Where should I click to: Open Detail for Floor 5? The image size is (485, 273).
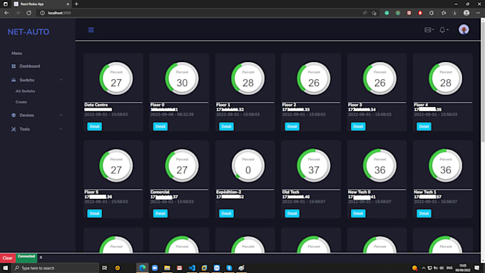(94, 214)
